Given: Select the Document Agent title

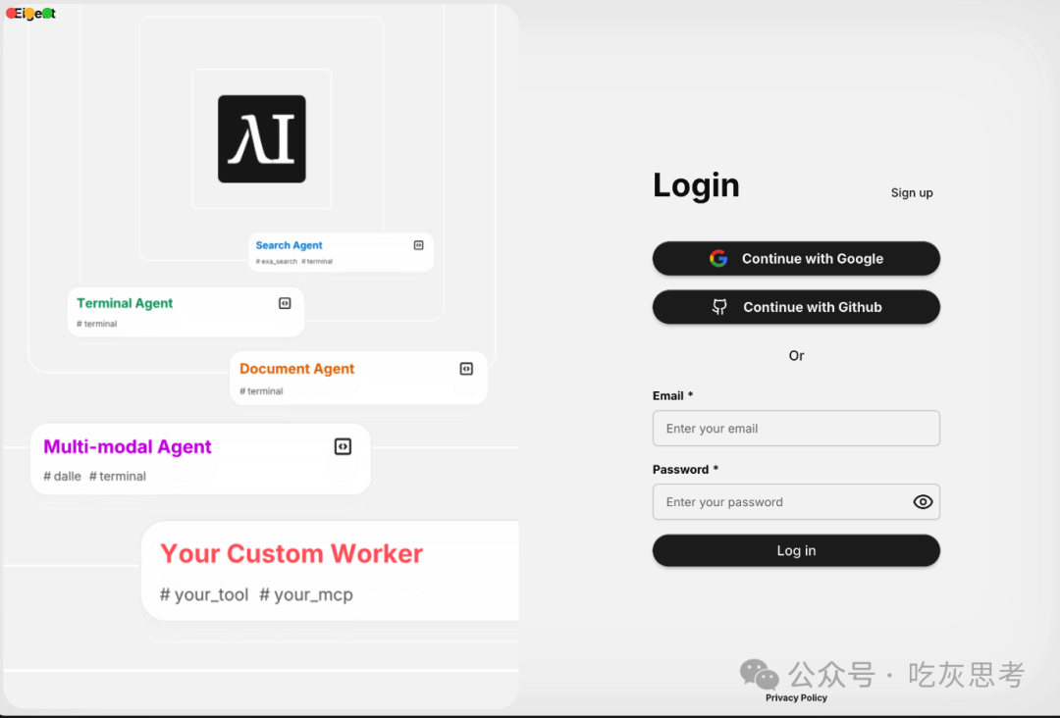Looking at the screenshot, I should [296, 369].
